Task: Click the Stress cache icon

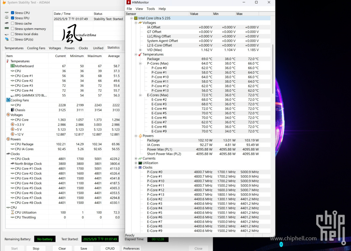Action: 7,23
